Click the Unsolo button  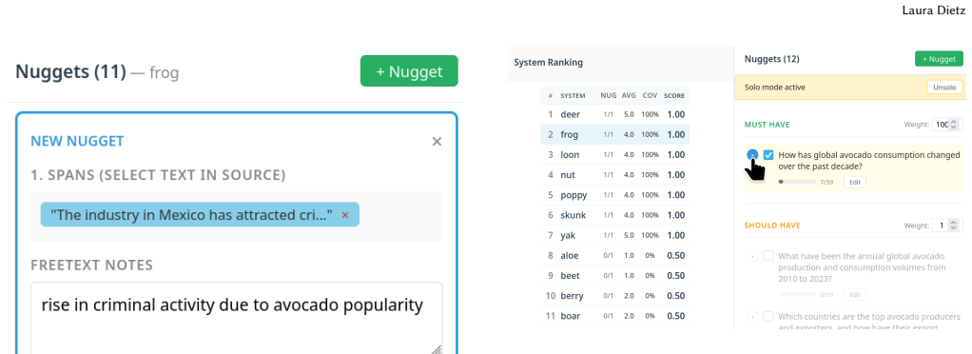(945, 88)
